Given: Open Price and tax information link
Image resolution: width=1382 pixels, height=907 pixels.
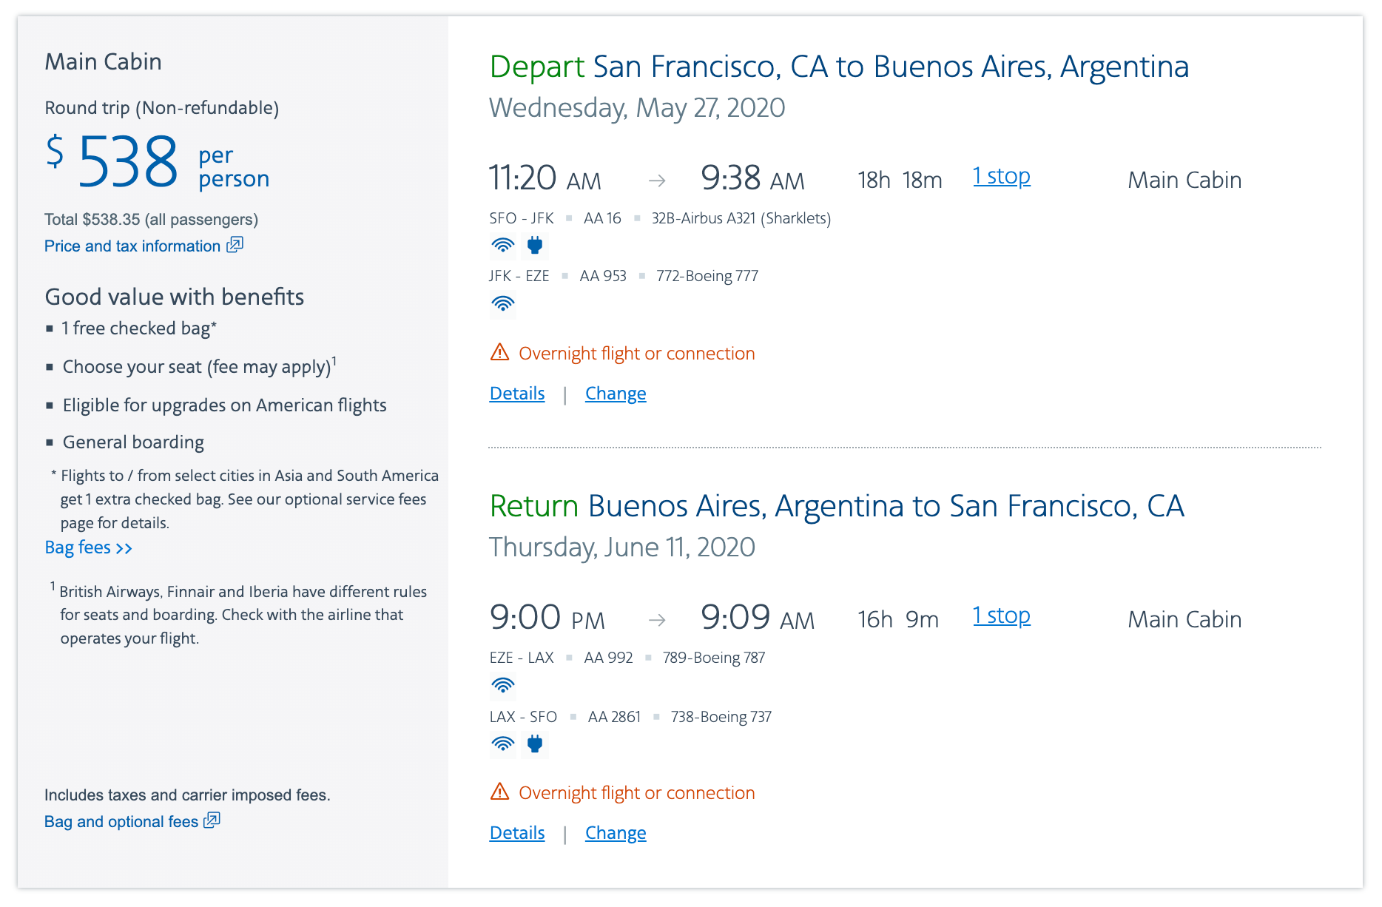Looking at the screenshot, I should [132, 246].
